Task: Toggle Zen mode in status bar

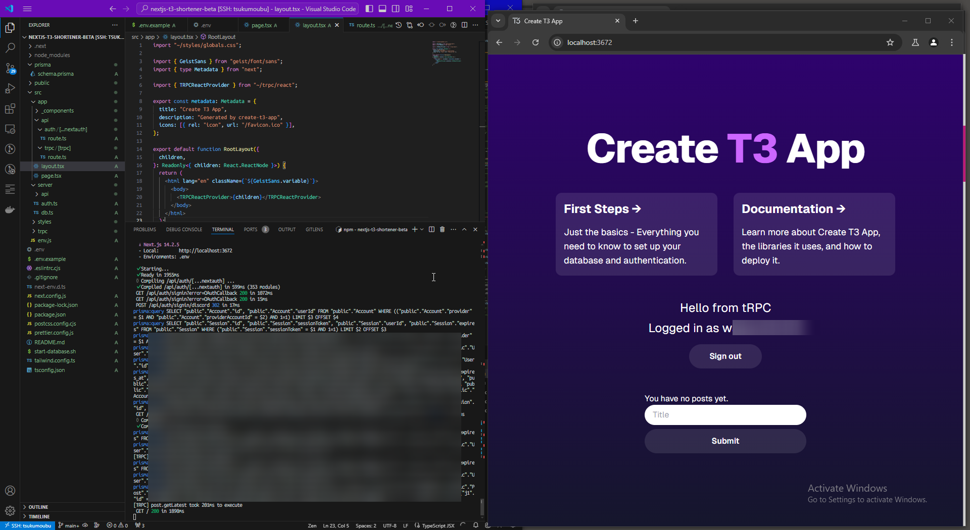Action: tap(312, 525)
